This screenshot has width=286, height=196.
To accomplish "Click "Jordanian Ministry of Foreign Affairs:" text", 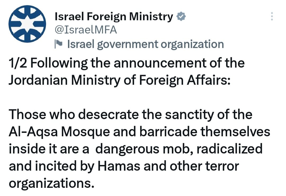I will click(119, 80).
